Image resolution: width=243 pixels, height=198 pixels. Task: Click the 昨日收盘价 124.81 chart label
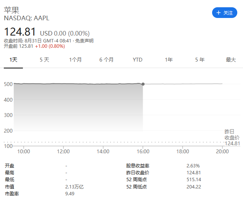tap(232, 138)
